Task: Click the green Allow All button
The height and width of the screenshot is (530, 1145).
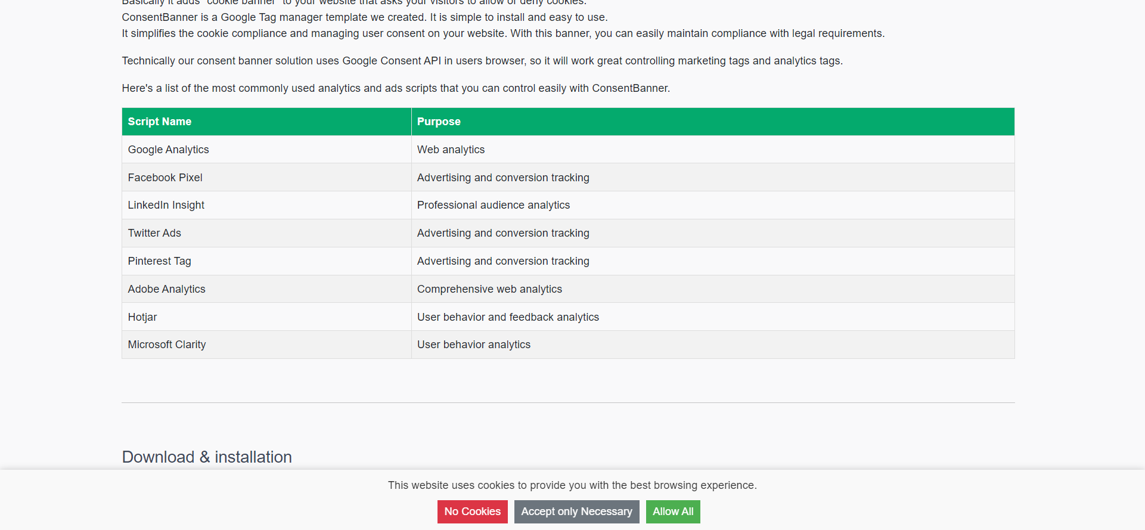Action: (x=673, y=512)
